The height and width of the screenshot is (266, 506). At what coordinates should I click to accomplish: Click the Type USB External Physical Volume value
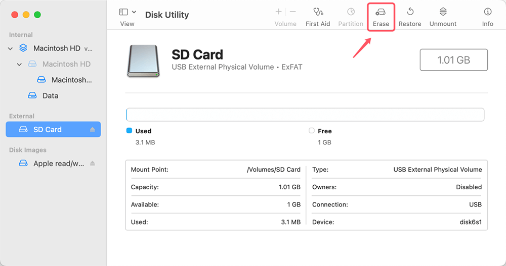pyautogui.click(x=438, y=170)
